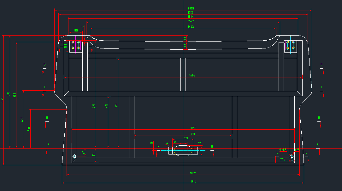Select the 2025 overall width dimension text
The image size is (342, 191).
[191, 8]
